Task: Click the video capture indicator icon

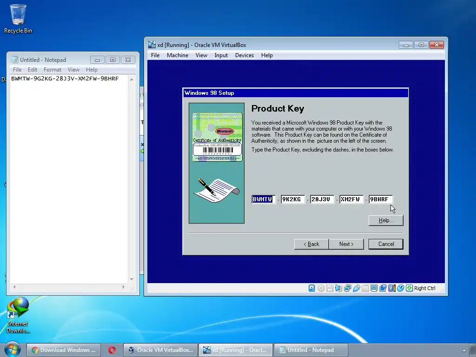Action: pos(383,288)
